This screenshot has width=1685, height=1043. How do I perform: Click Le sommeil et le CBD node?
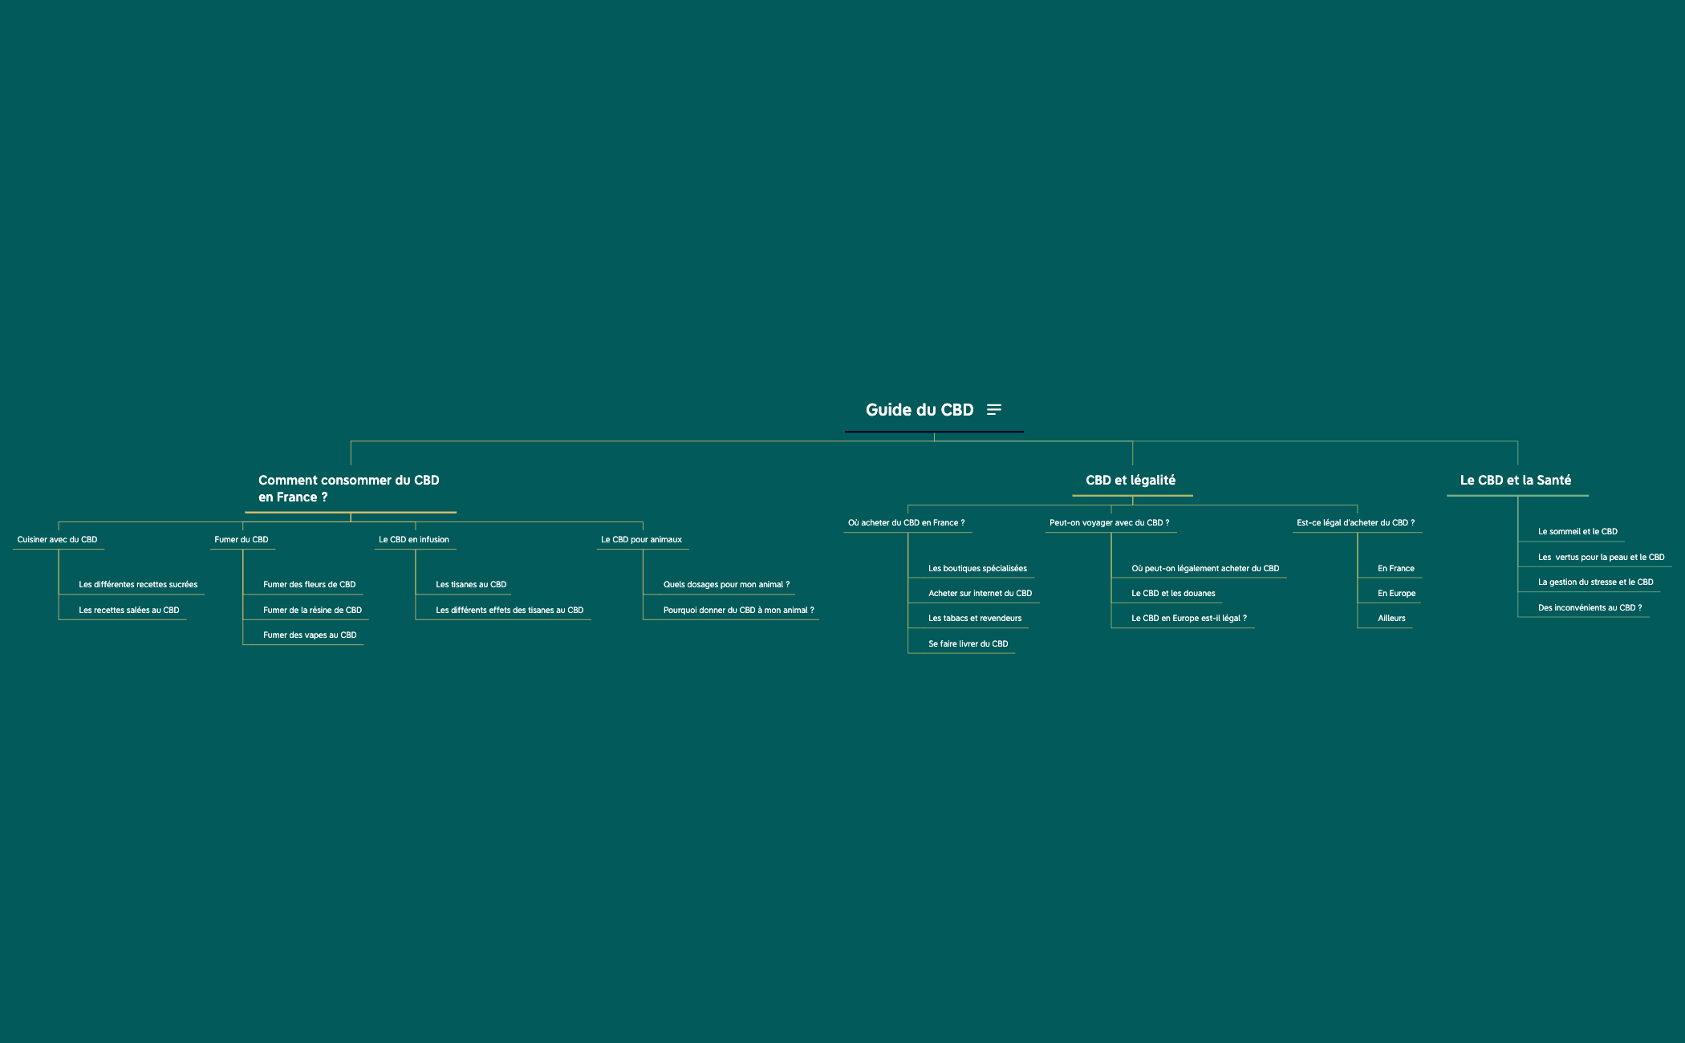[1577, 531]
